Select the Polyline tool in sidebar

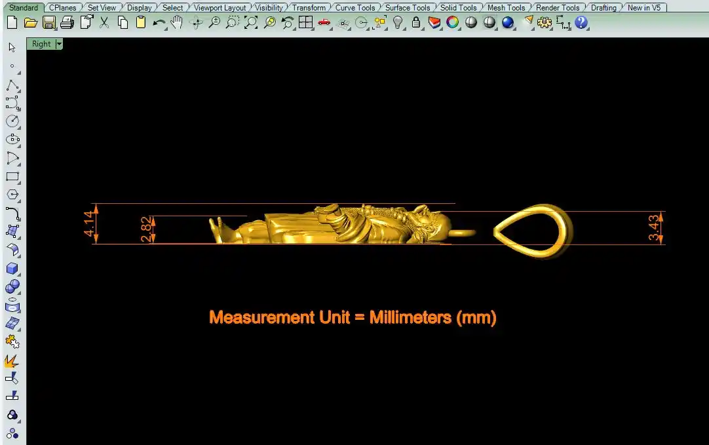[x=12, y=85]
